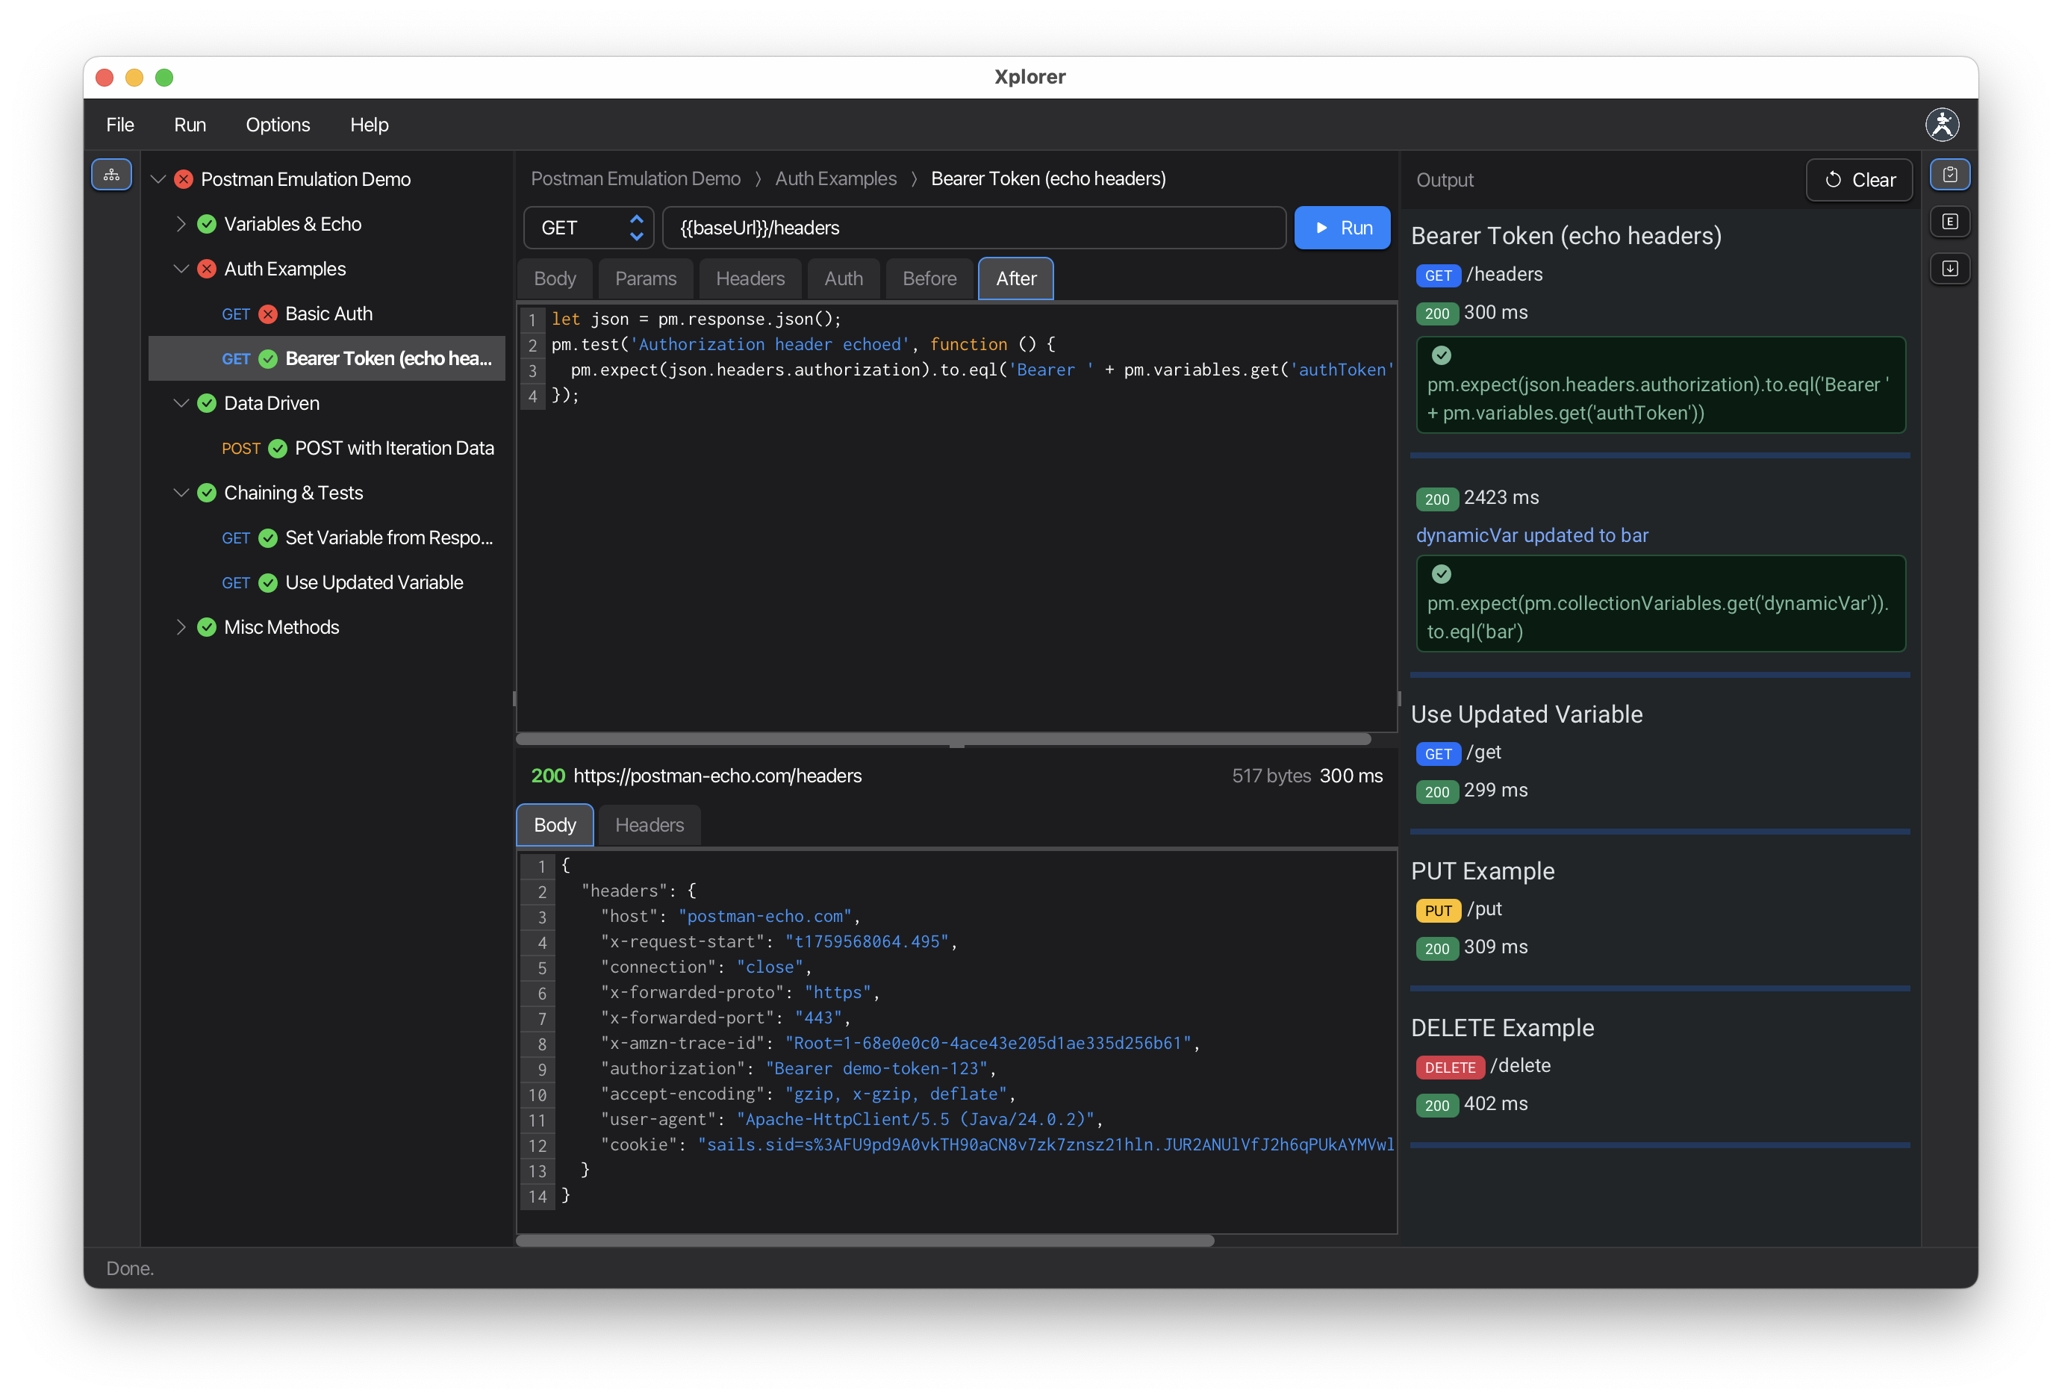This screenshot has width=2062, height=1399.
Task: Click the user avatar icon in top-right corner
Action: [1943, 124]
